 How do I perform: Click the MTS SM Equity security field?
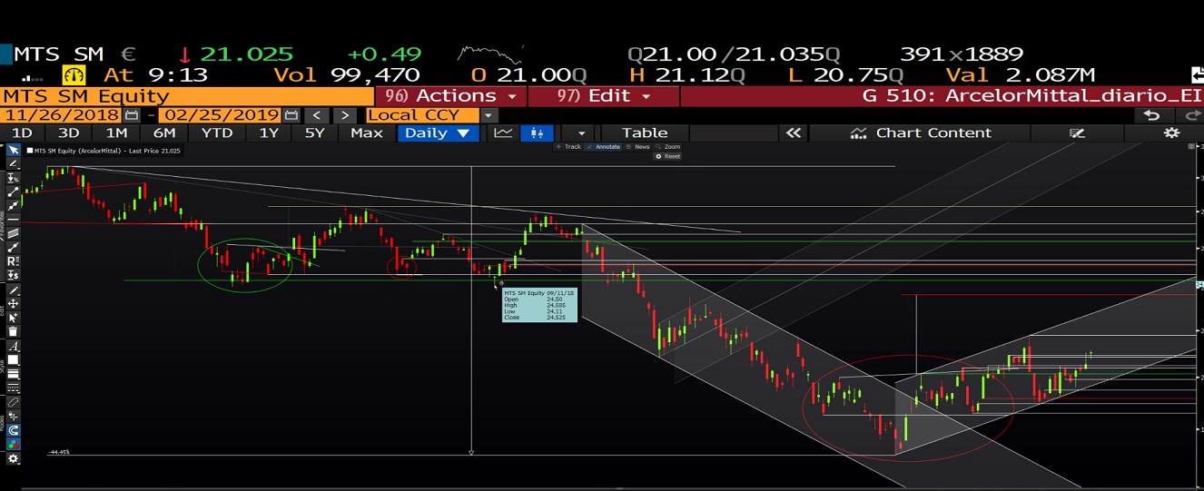coord(186,96)
